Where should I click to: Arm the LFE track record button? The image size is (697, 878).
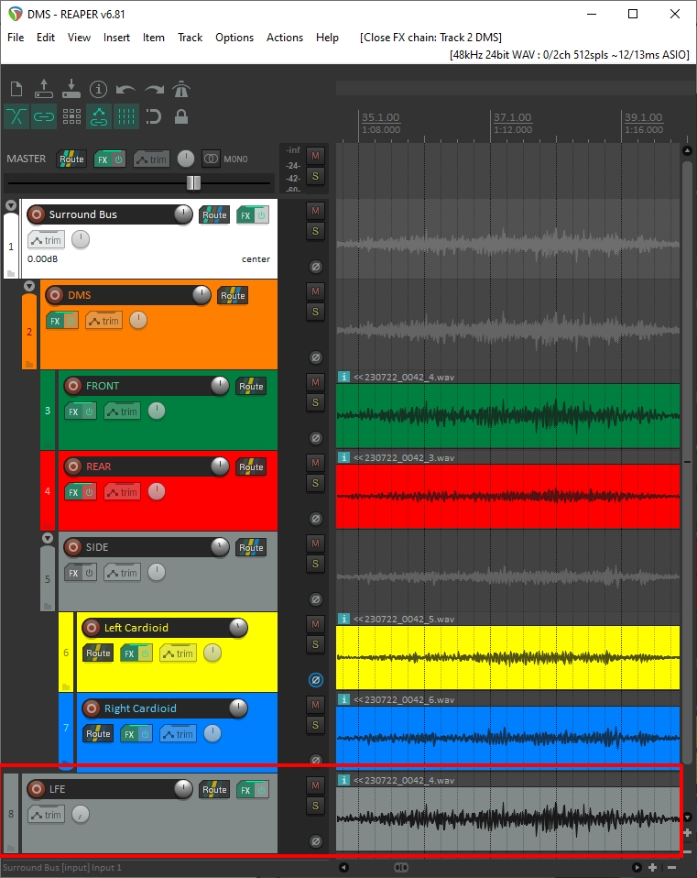(37, 789)
